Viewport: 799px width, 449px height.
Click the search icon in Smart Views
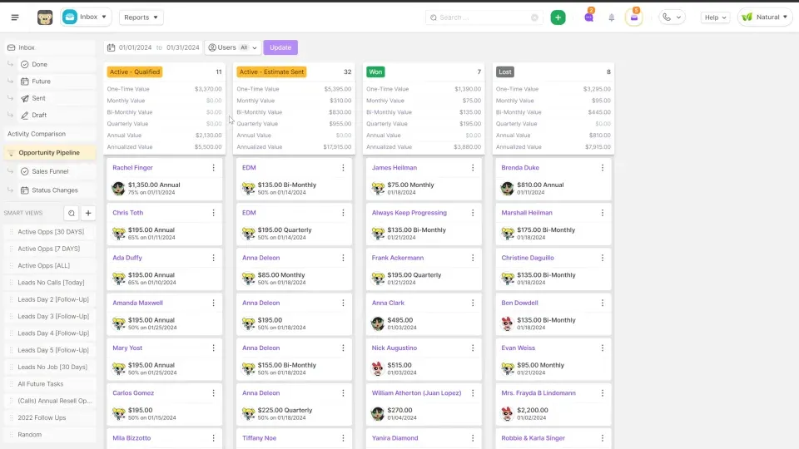[x=72, y=213]
